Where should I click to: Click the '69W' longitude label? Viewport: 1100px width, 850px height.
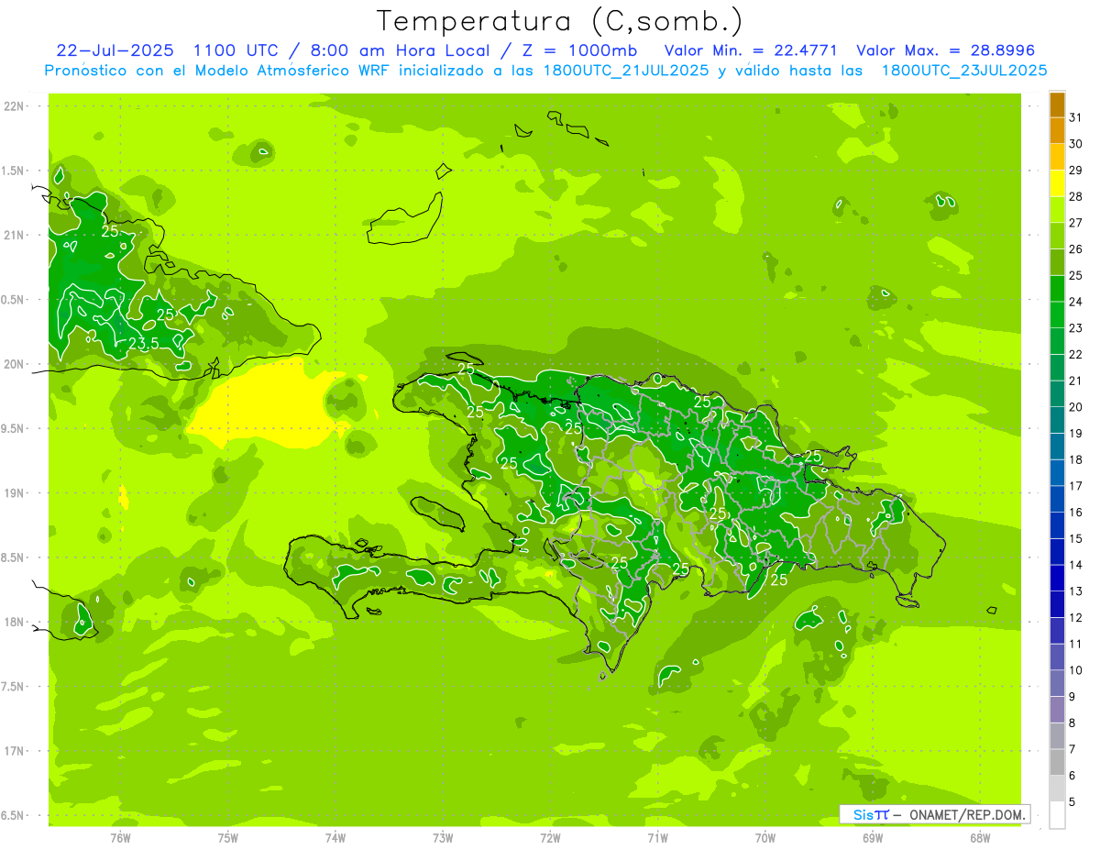873,837
